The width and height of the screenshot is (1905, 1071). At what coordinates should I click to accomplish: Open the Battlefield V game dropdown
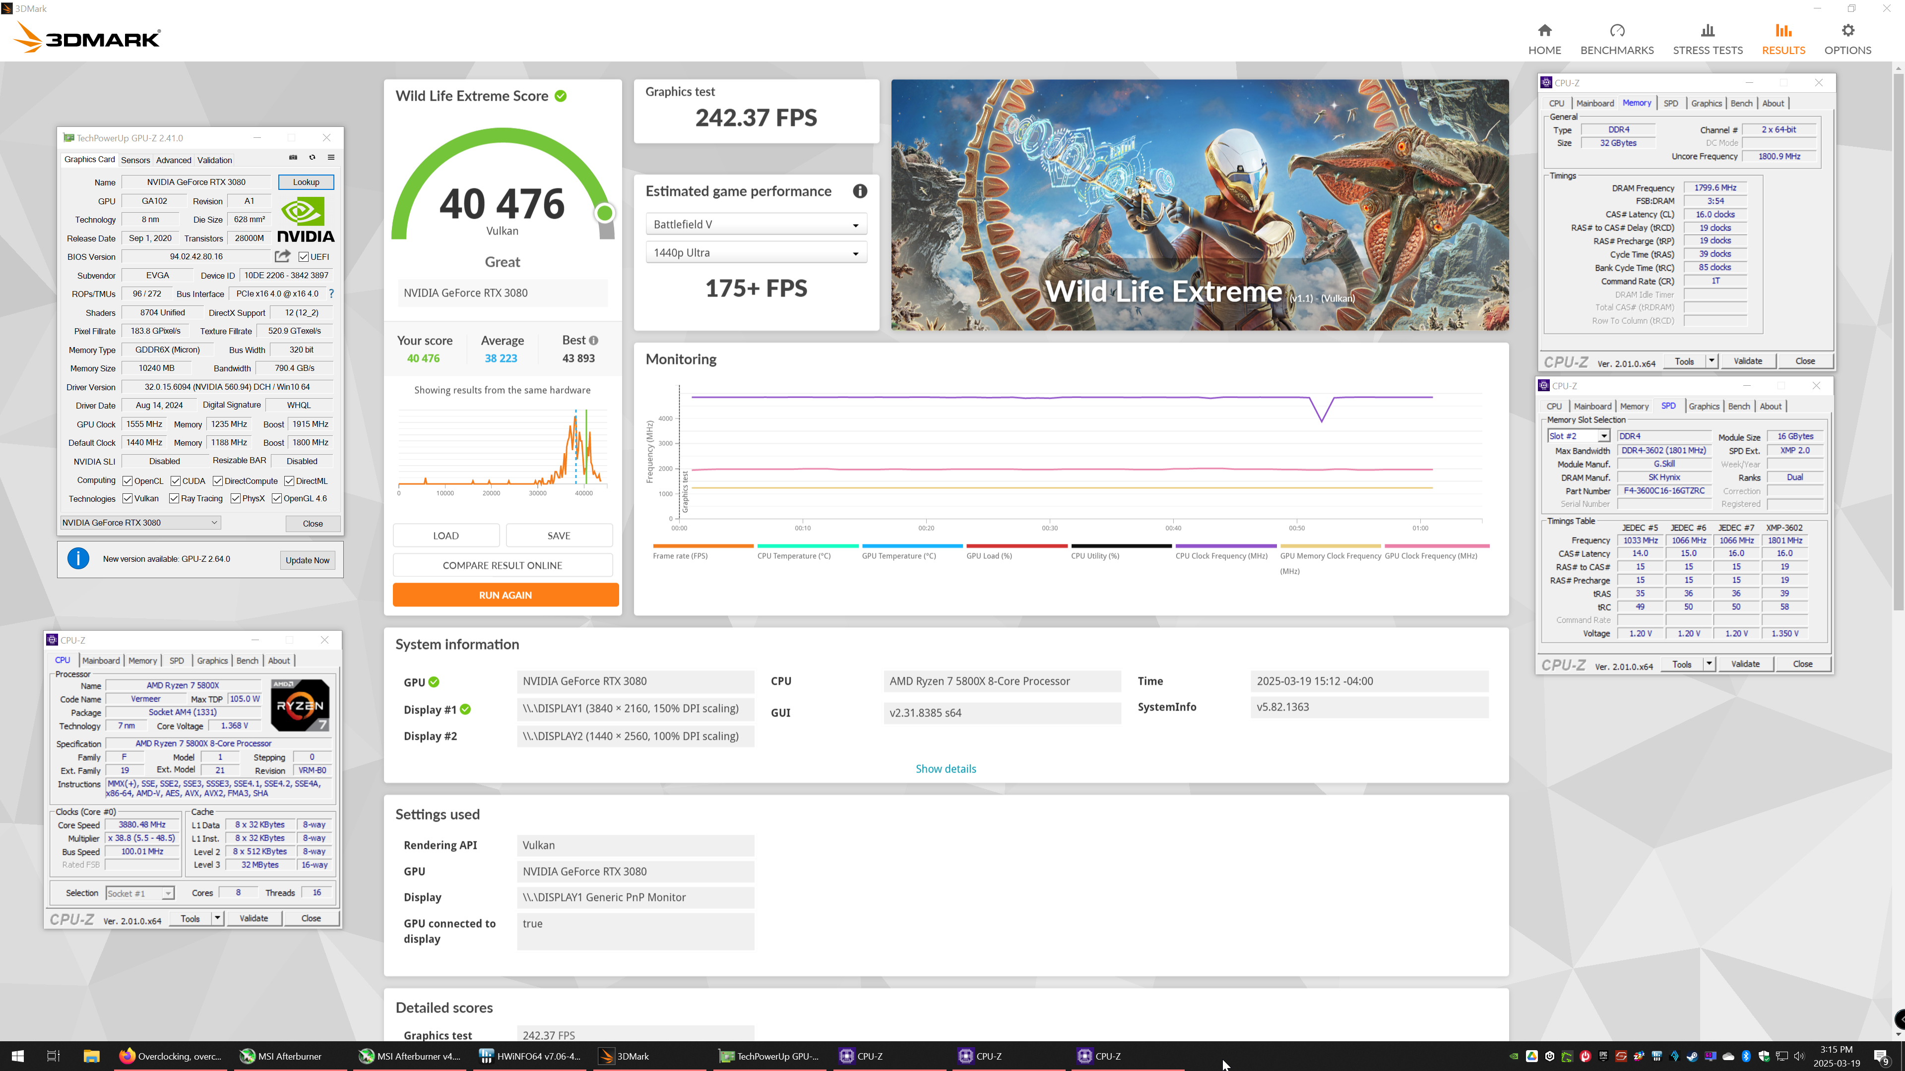(x=756, y=224)
